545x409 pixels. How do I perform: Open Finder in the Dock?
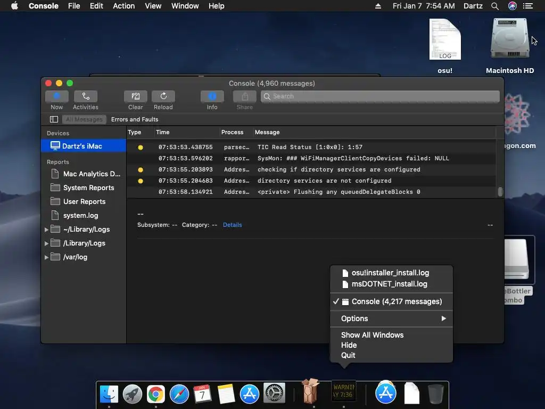109,394
